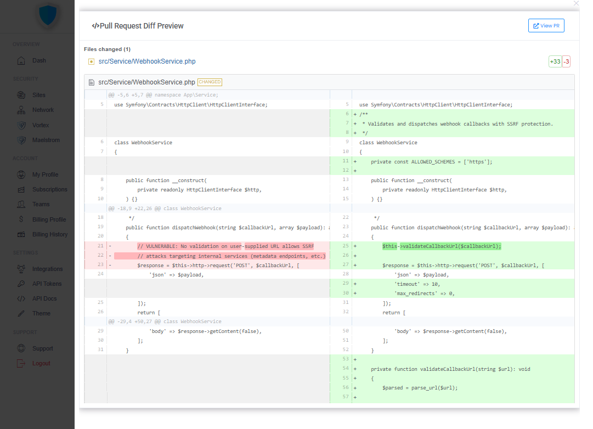The width and height of the screenshot is (593, 429).
Task: Click the shield logo at top left
Action: coord(48,16)
